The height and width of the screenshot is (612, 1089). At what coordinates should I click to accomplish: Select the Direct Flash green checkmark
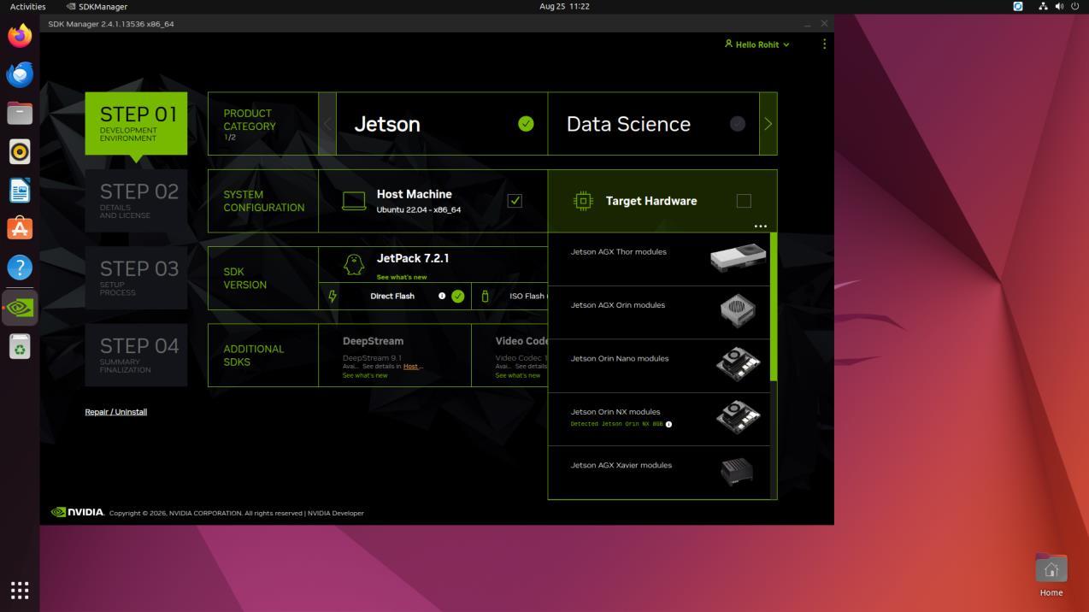458,297
